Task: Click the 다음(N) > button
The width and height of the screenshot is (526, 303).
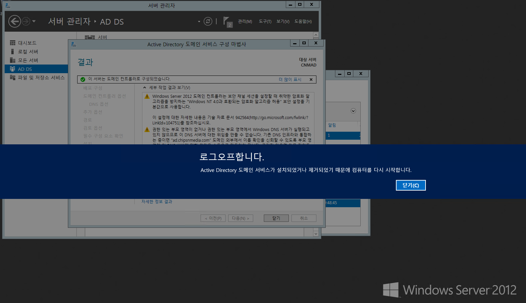Action: pyautogui.click(x=241, y=218)
